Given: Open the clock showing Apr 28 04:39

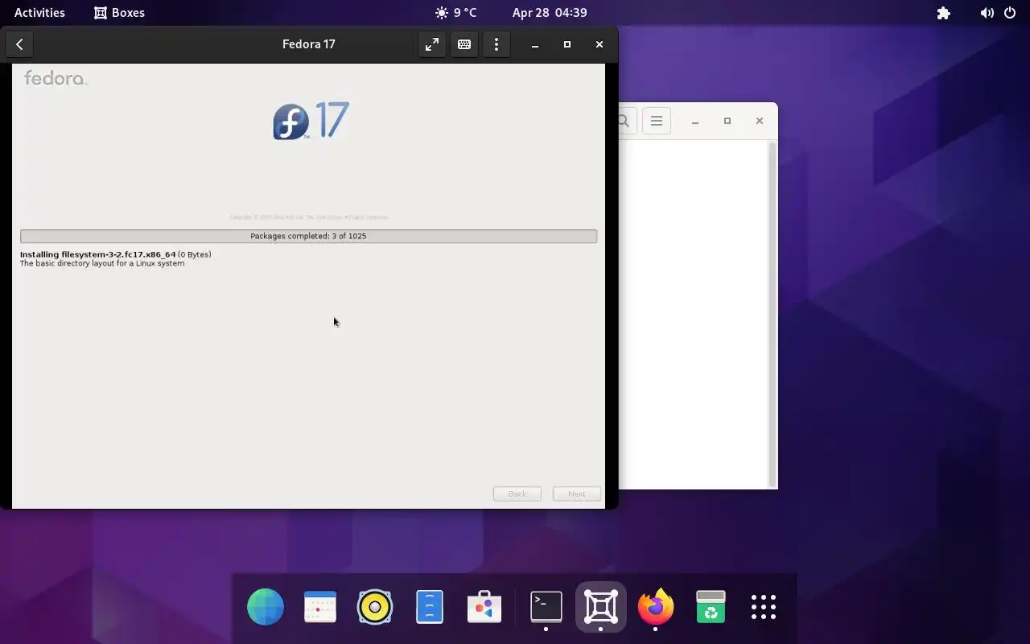Looking at the screenshot, I should (550, 13).
